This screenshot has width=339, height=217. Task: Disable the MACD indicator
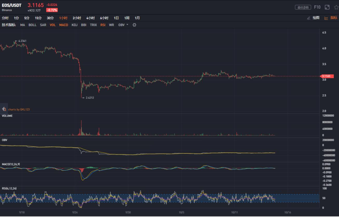pyautogui.click(x=64, y=25)
